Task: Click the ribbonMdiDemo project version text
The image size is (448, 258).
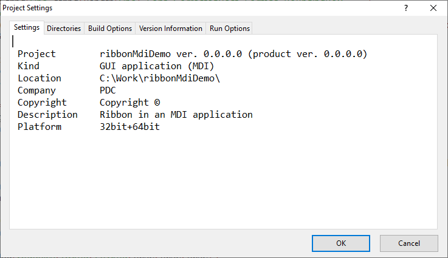Action: coord(233,54)
